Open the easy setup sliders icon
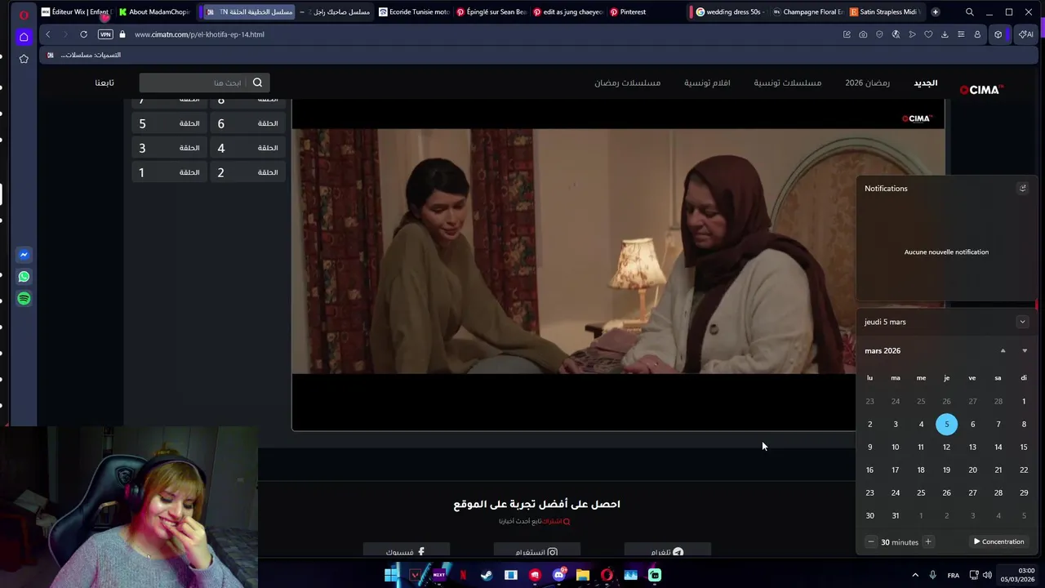Viewport: 1045px width, 588px height. click(x=961, y=34)
